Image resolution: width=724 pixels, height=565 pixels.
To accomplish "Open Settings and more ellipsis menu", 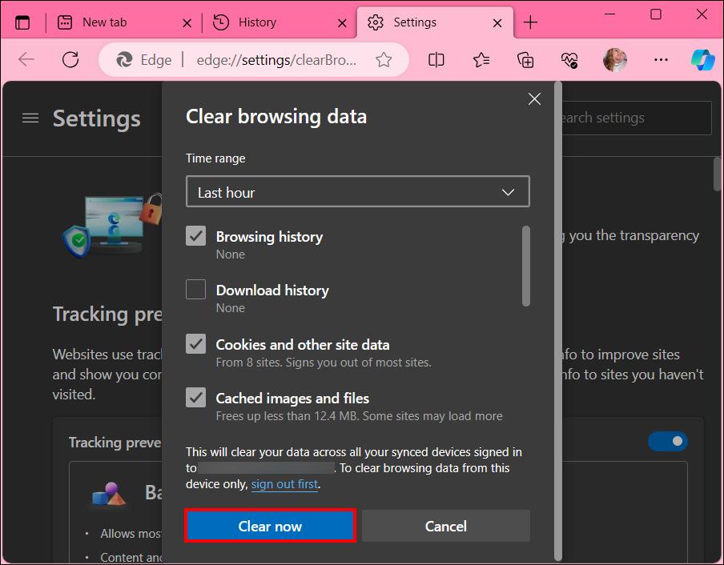I will [661, 60].
